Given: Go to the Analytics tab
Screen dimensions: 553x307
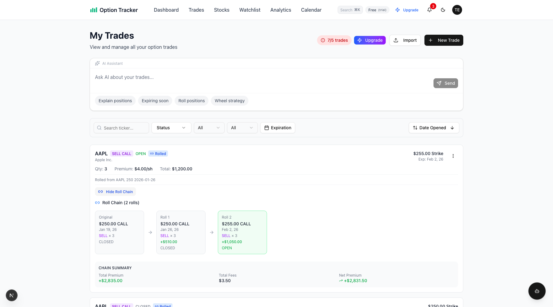Looking at the screenshot, I should (x=280, y=10).
